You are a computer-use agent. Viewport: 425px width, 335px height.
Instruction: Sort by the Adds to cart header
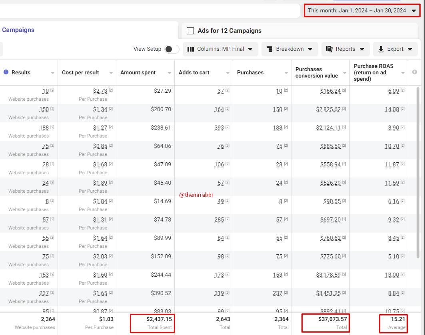point(194,73)
